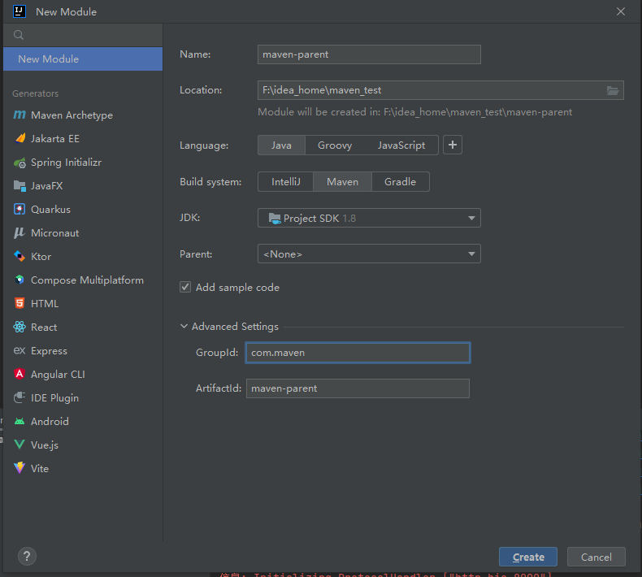
Task: Click the Create button
Action: [x=527, y=557]
